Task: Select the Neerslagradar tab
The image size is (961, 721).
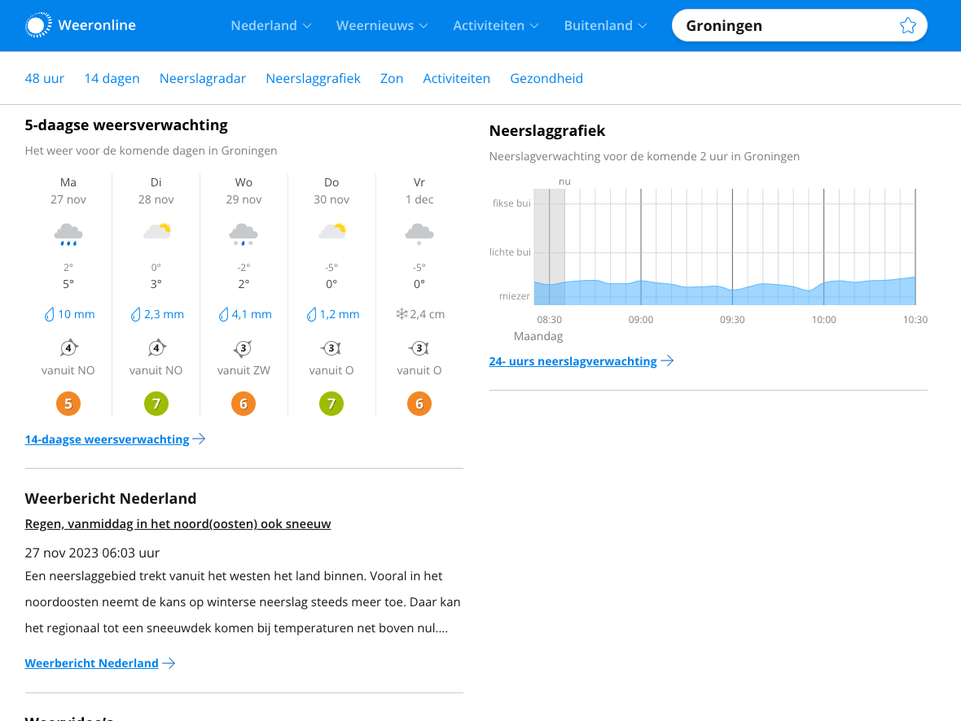Action: pyautogui.click(x=203, y=78)
